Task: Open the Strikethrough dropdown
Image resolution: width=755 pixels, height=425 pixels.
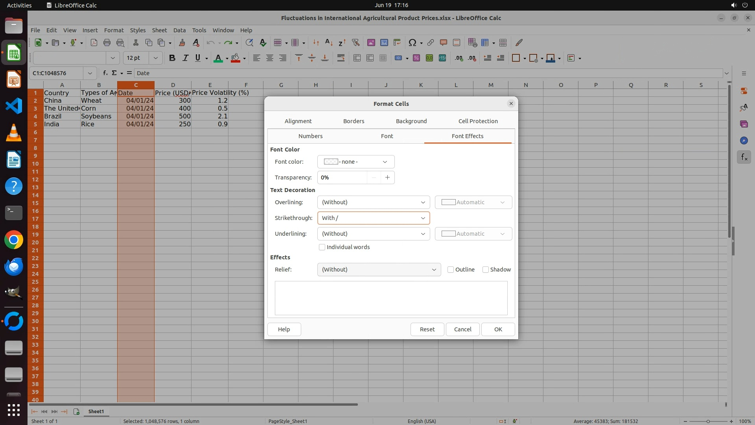Action: pyautogui.click(x=373, y=218)
